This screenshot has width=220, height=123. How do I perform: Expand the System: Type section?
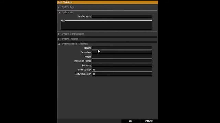point(59,8)
